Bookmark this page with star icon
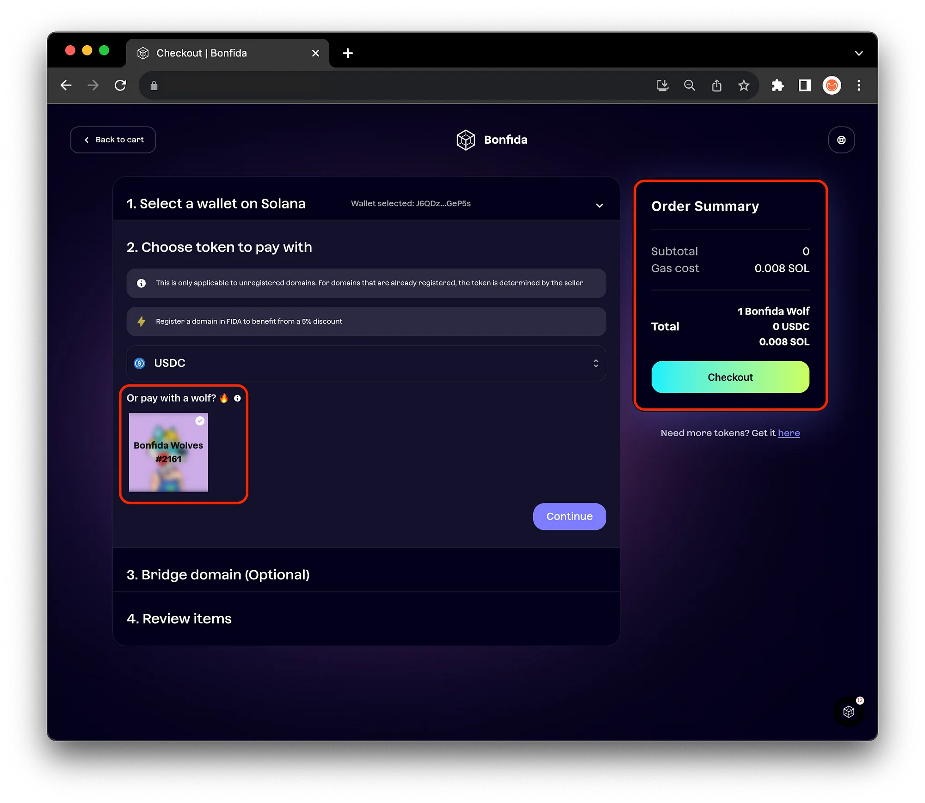925x803 pixels. point(744,85)
